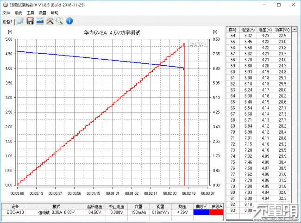This screenshot has height=223, width=301.
Task: Click the EBC-A10 device cell
Action: click(x=15, y=212)
